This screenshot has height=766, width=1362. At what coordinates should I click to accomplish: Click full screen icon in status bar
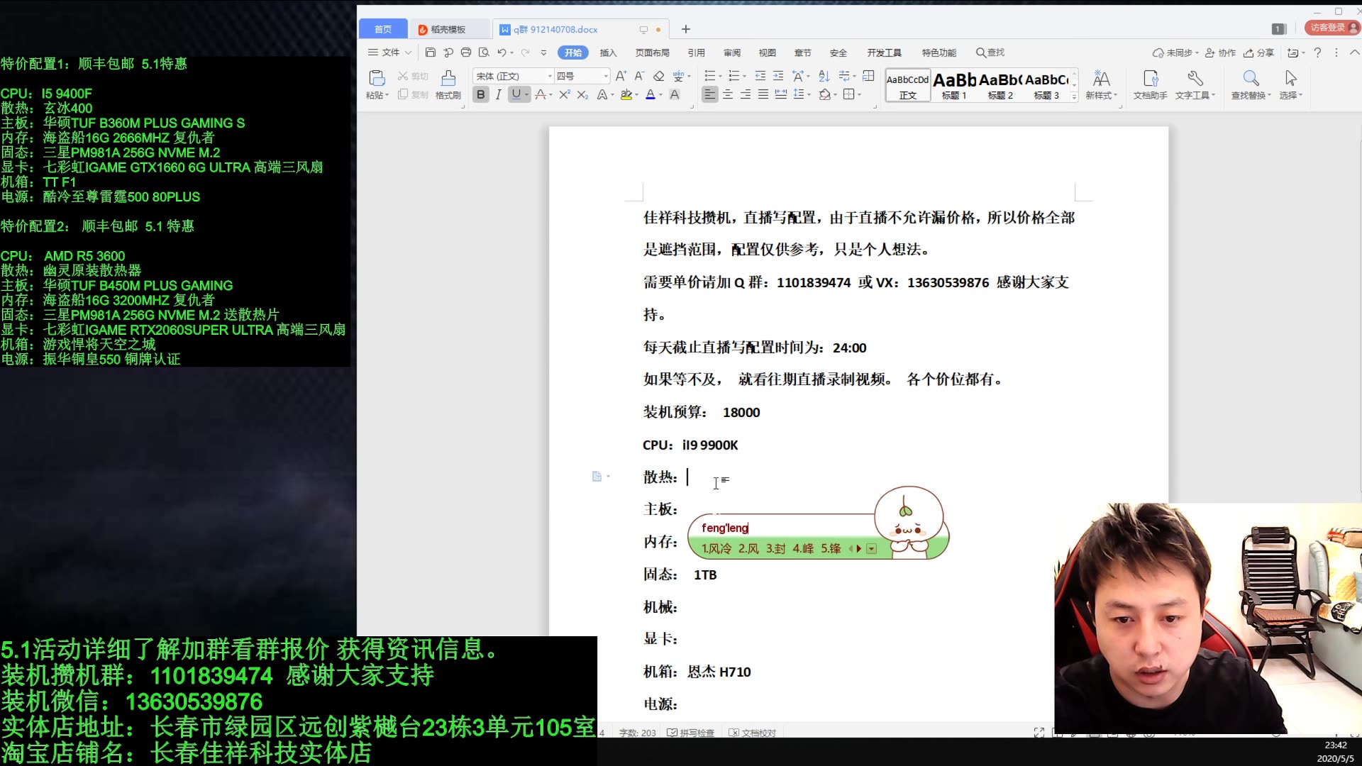(x=1039, y=733)
